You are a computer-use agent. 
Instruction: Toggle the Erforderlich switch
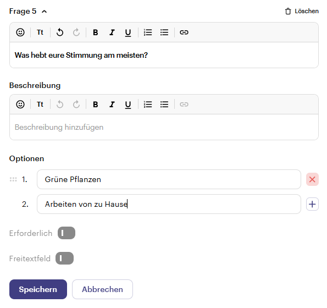coord(66,233)
